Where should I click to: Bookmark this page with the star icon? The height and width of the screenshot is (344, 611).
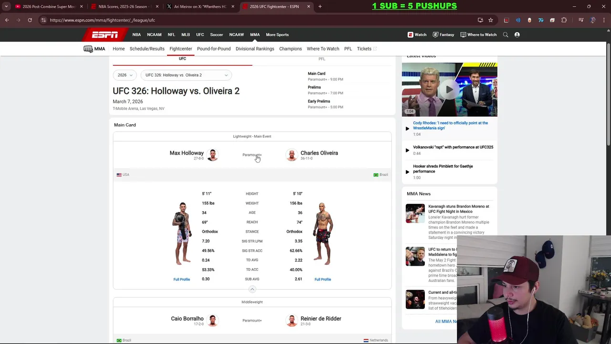point(491,20)
